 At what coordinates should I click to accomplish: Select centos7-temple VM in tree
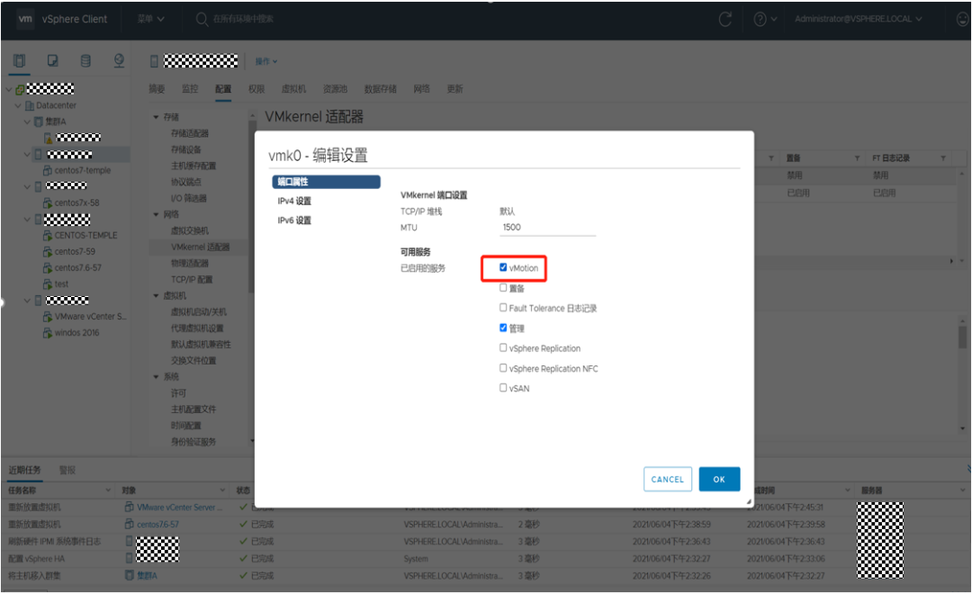tap(83, 170)
